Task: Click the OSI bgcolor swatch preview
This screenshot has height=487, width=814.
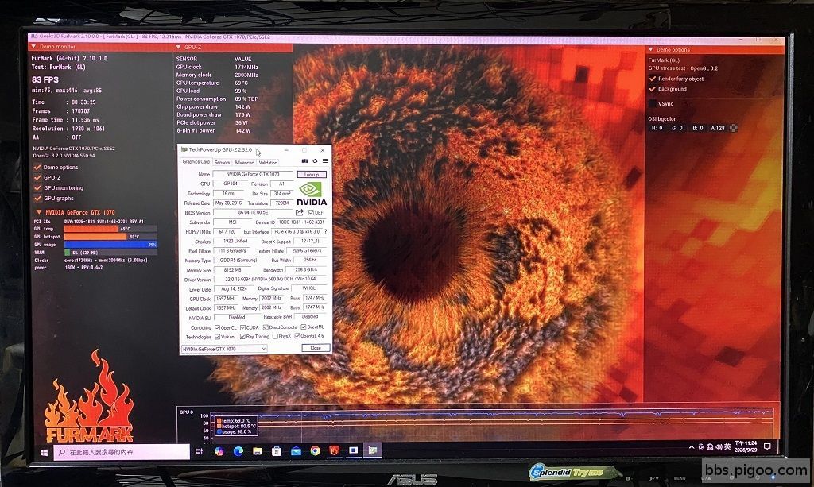Action: [733, 128]
